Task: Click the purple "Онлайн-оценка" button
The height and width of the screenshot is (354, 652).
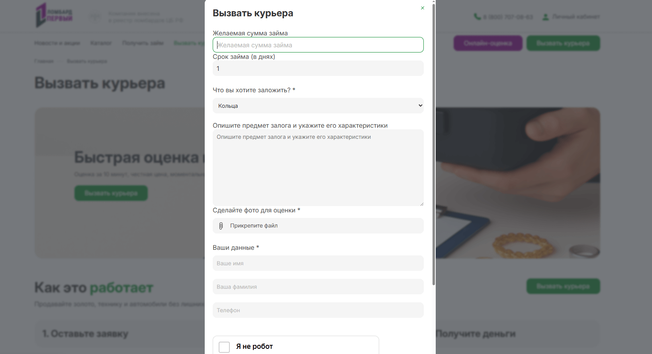Action: (488, 43)
